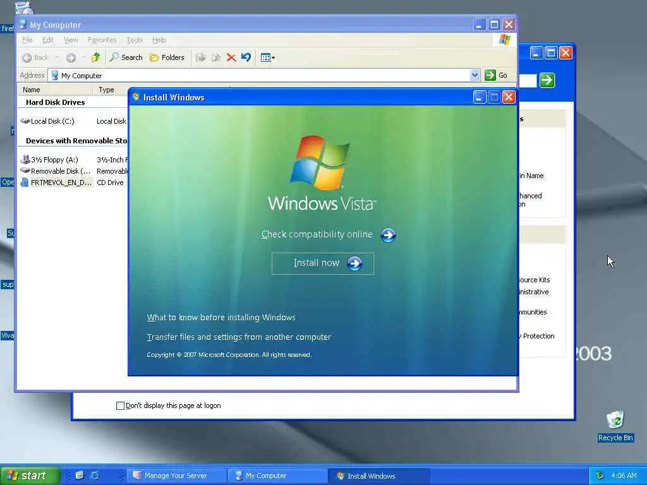Launch Internet Explorer from quick launch
This screenshot has height=485, width=647.
point(95,476)
